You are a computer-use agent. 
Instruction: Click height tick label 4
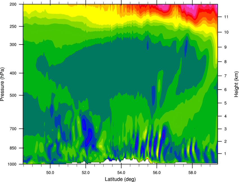pyautogui.click(x=226, y=116)
